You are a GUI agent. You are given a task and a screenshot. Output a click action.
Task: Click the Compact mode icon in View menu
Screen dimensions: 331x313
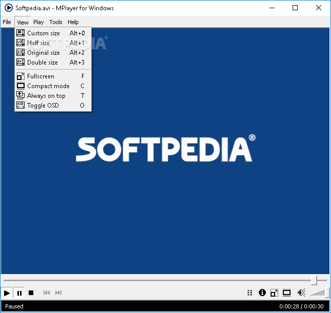(x=20, y=86)
